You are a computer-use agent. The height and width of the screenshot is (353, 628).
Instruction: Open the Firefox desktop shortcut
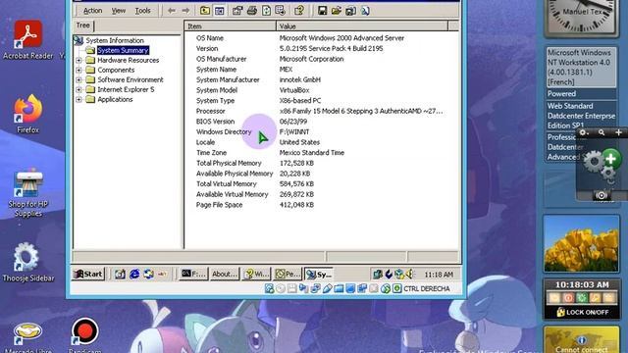[28, 114]
